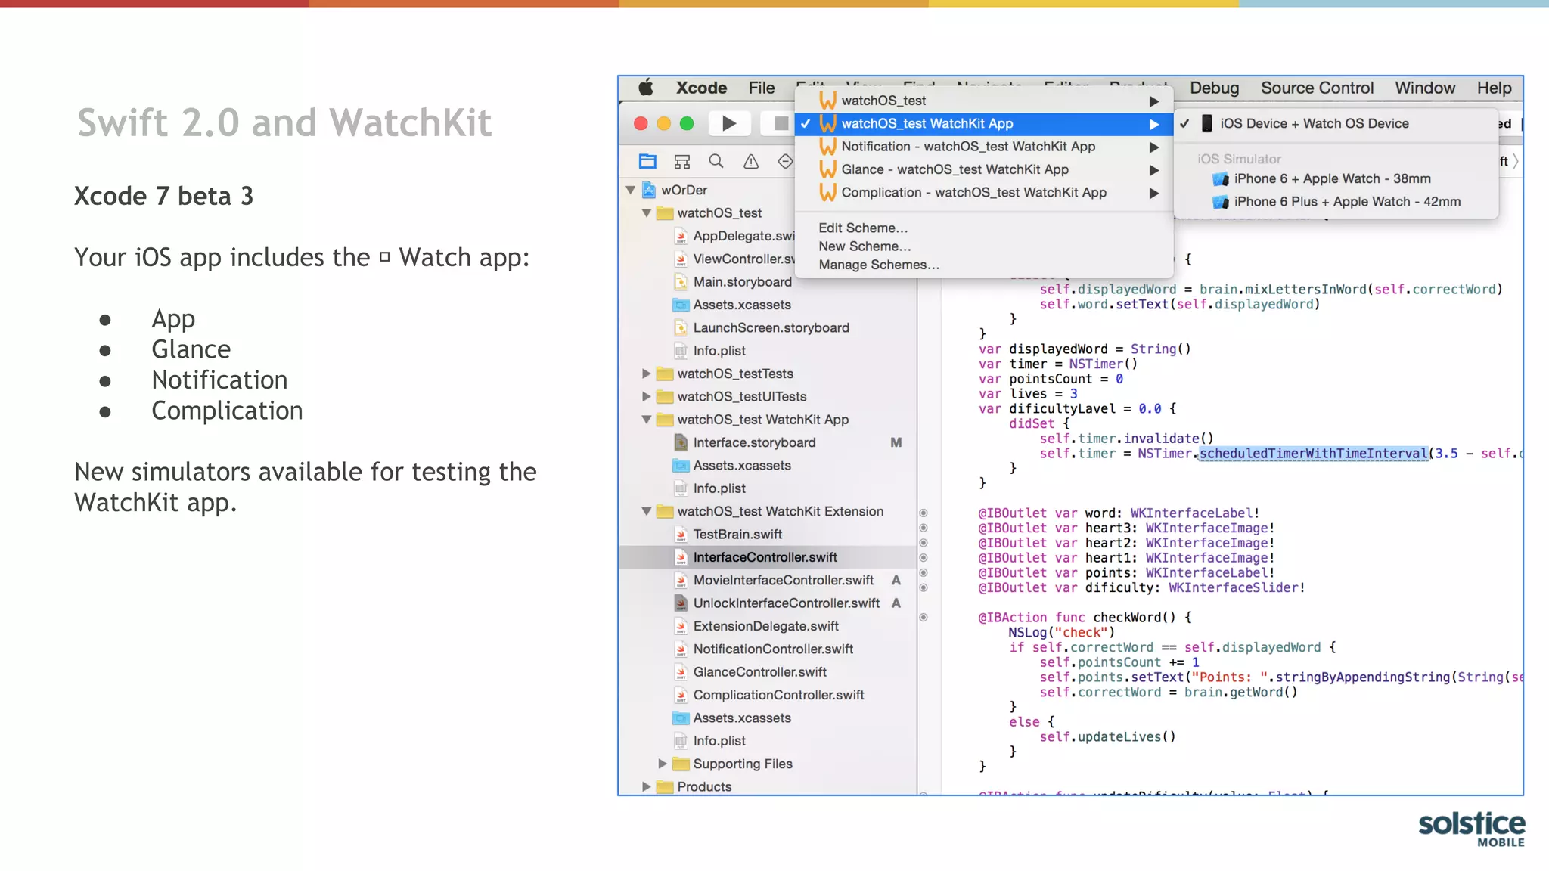Click the red close window button
The width and height of the screenshot is (1549, 871).
641,123
